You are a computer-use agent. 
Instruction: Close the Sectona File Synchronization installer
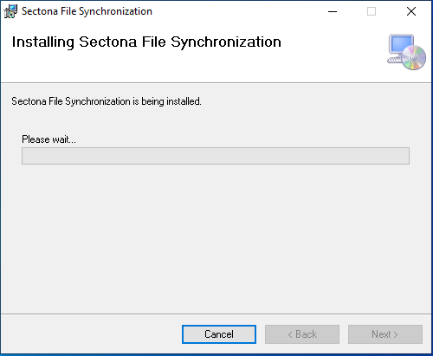411,11
